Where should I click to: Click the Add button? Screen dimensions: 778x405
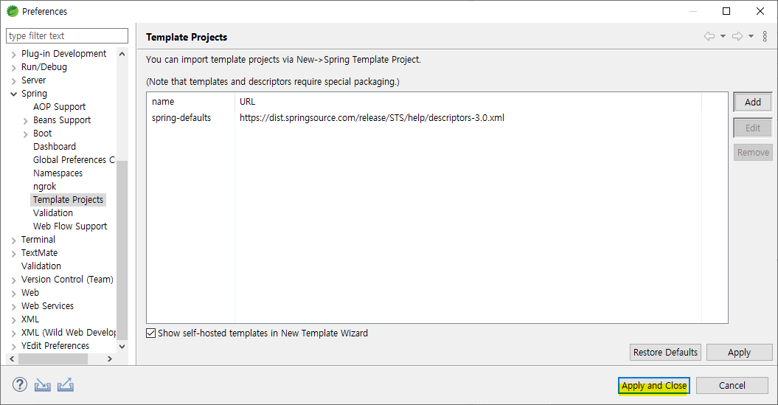(753, 103)
